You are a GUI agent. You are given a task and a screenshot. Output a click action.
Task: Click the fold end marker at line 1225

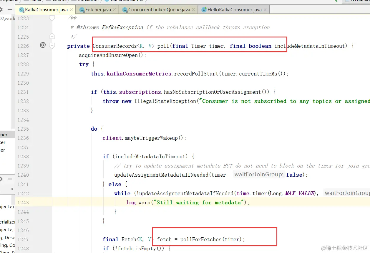coord(52,36)
